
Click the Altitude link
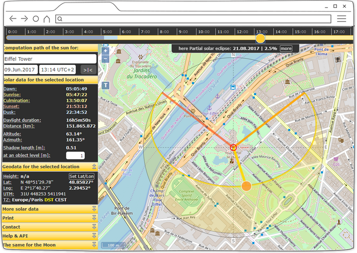[12, 134]
